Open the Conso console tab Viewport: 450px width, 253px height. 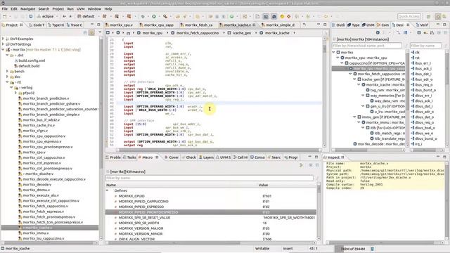pyautogui.click(x=257, y=157)
